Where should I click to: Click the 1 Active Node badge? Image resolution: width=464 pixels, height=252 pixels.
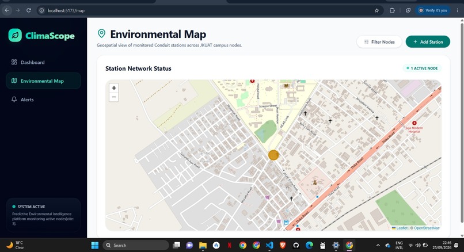(422, 68)
